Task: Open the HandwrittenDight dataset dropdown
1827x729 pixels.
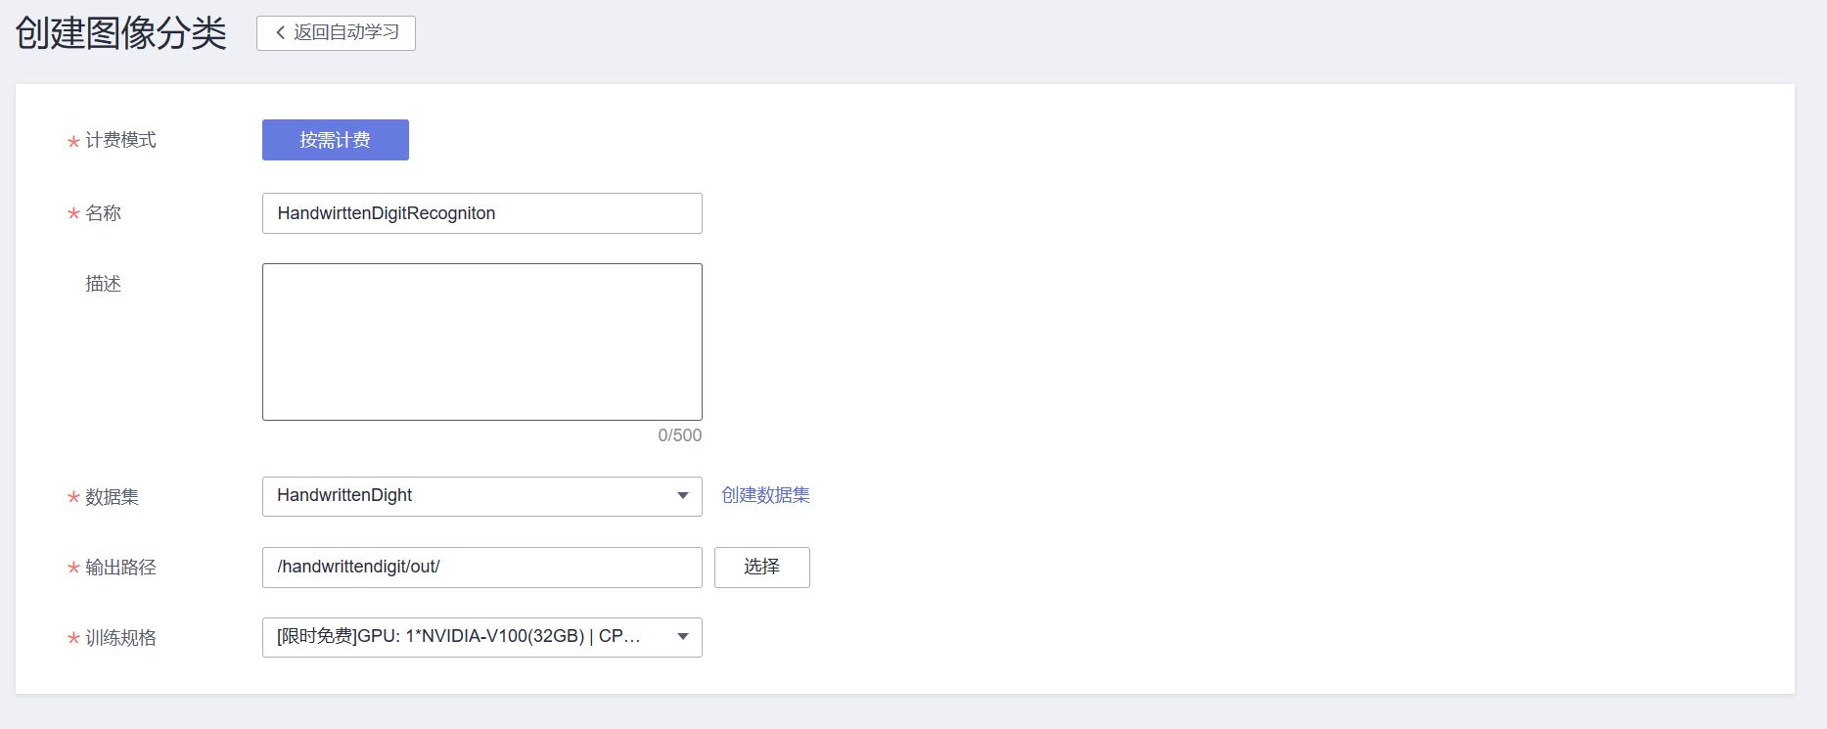Action: 480,495
